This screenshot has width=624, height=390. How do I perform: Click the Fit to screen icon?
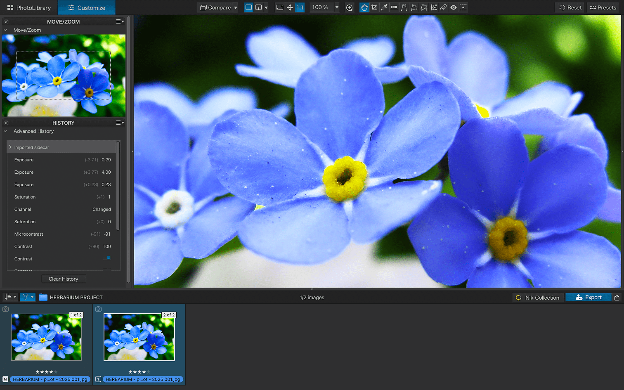[280, 7]
